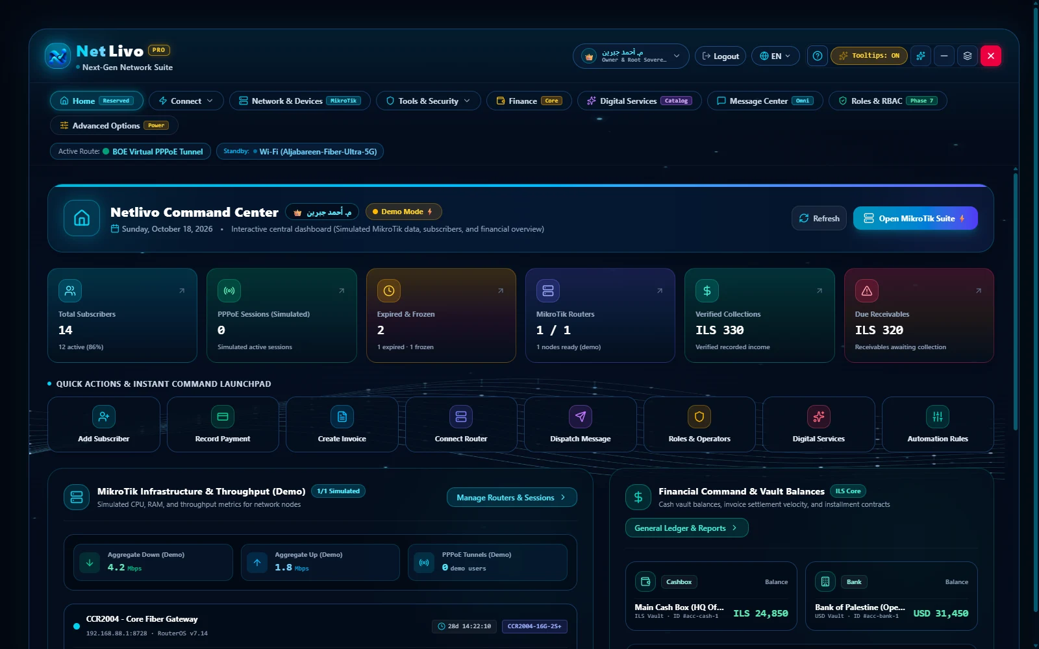Image resolution: width=1039 pixels, height=649 pixels.
Task: Click the dashboard vertical scrollbar
Action: point(1016,302)
